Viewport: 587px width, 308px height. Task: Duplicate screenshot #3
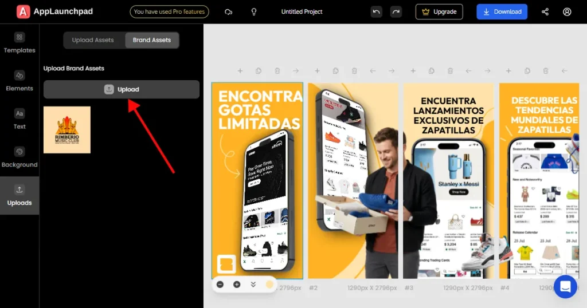[431, 70]
